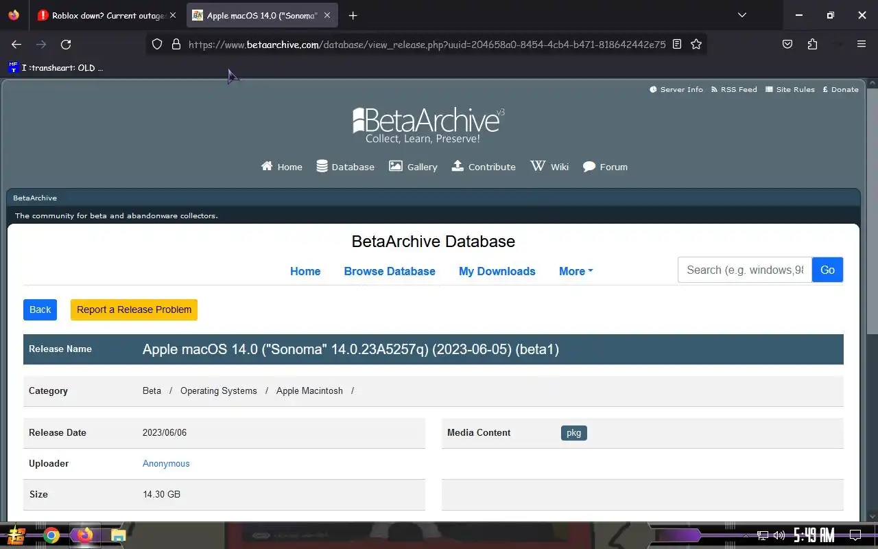
Task: Show hidden tray icons chevron
Action: coord(746,535)
